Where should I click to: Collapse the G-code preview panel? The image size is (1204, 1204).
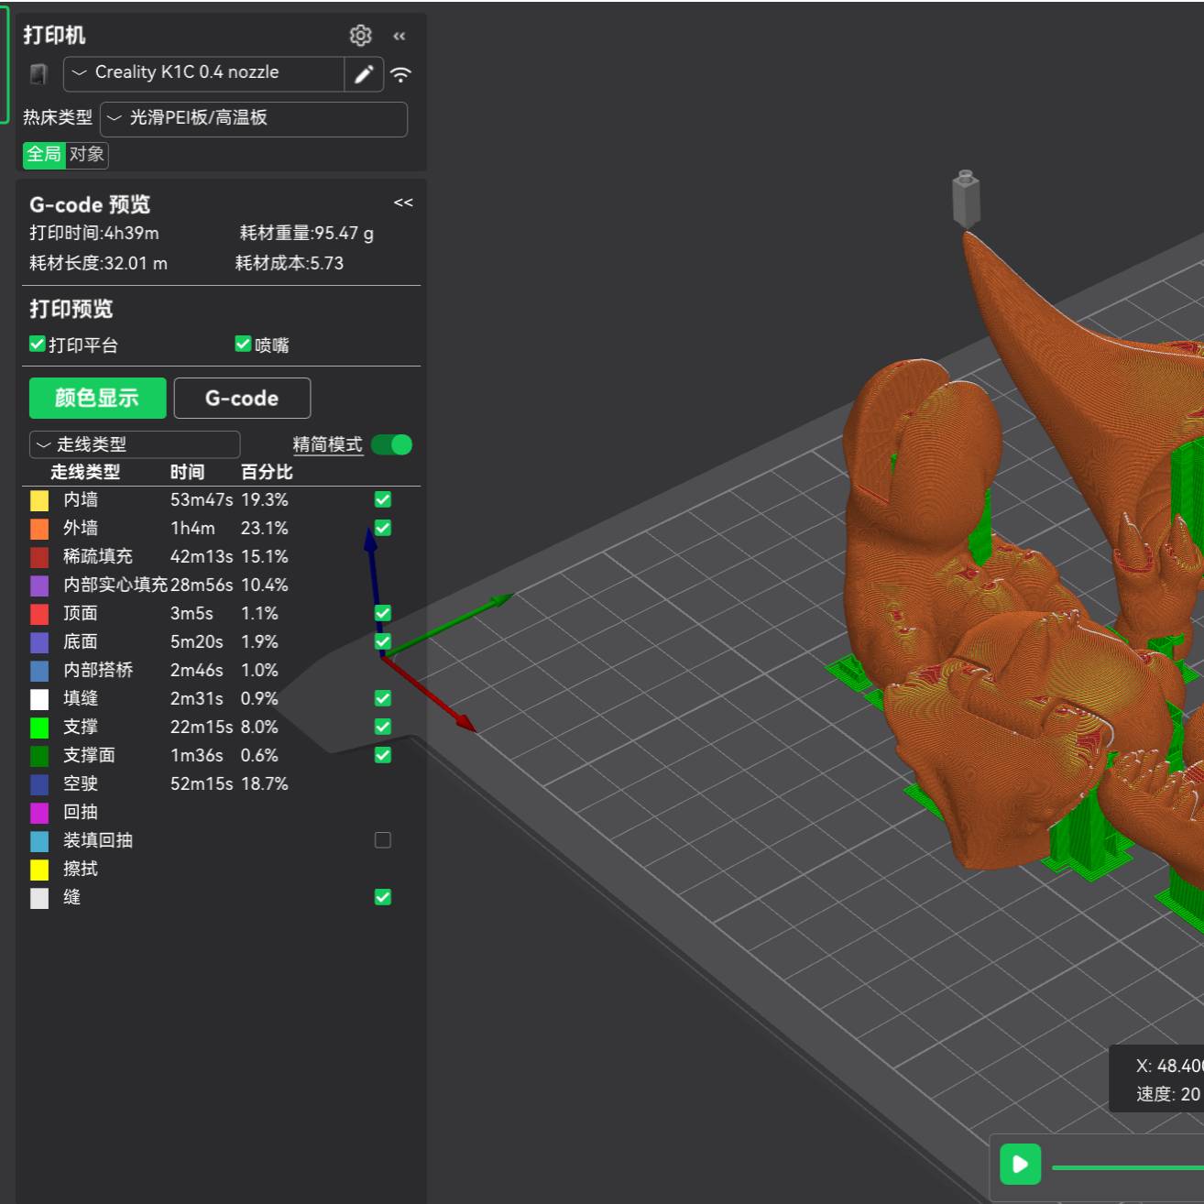(x=403, y=202)
